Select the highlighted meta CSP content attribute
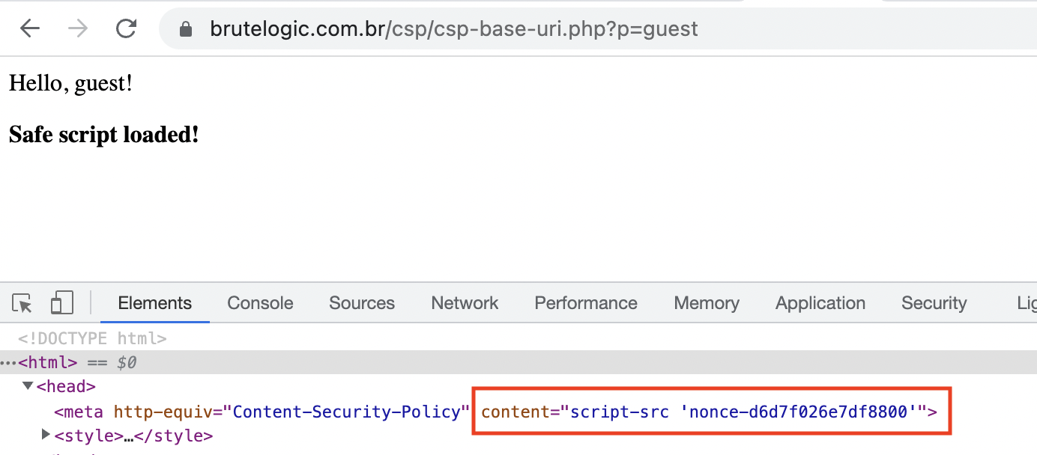The image size is (1037, 455). coord(708,411)
